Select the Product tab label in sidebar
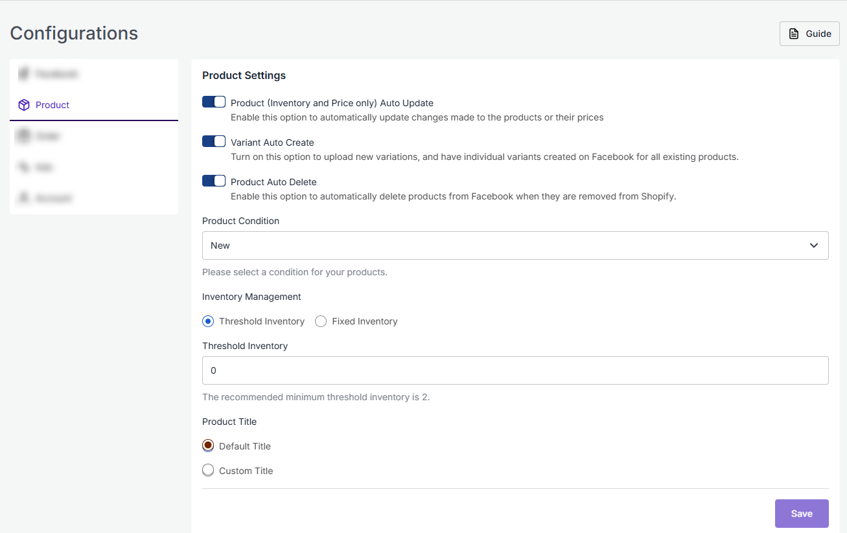 (52, 105)
